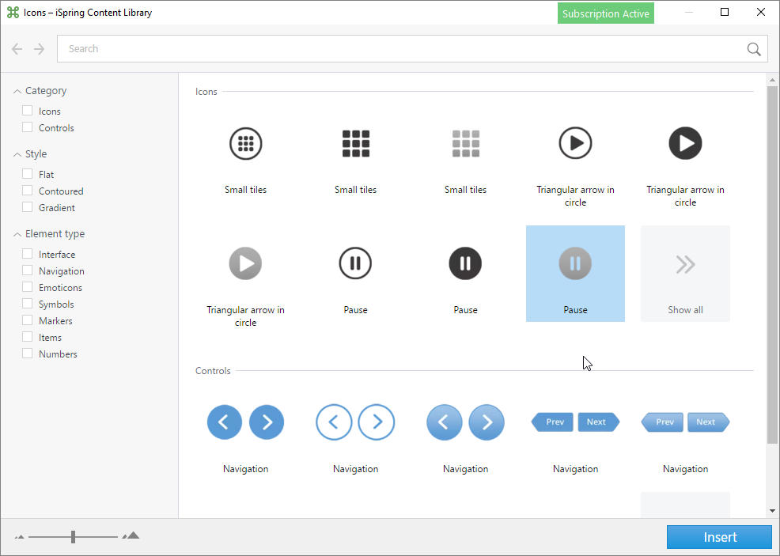Image resolution: width=780 pixels, height=556 pixels.
Task: Select the highlighted gray Pause icon
Action: point(575,263)
